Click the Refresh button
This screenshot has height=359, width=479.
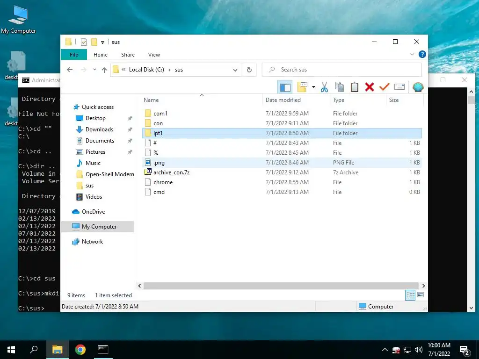[x=249, y=70]
